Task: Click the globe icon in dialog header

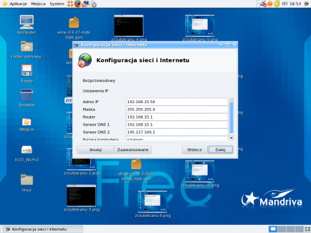Action: coord(85,60)
